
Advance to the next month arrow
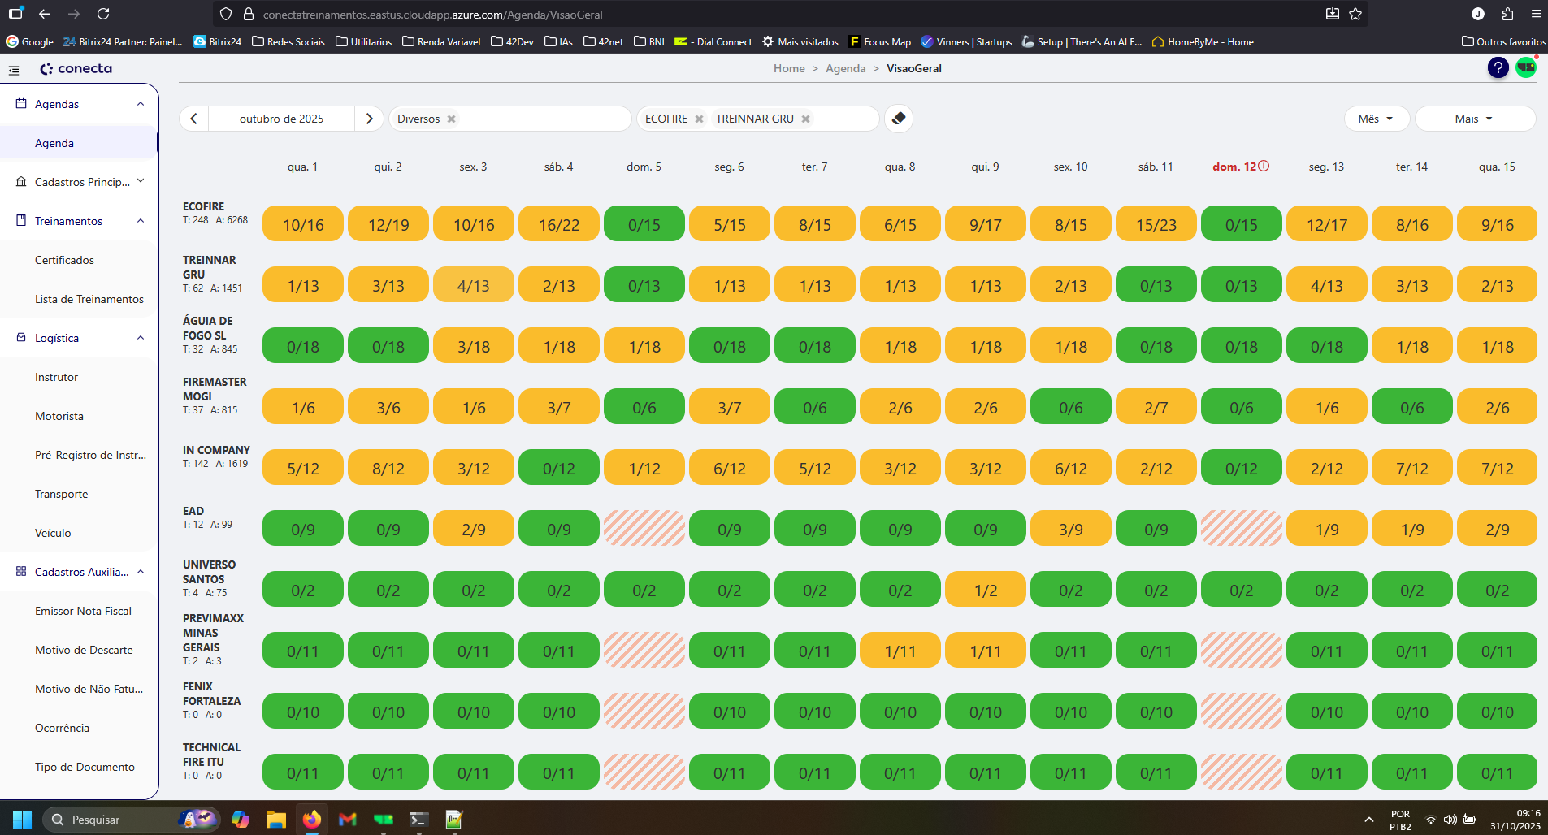tap(369, 119)
